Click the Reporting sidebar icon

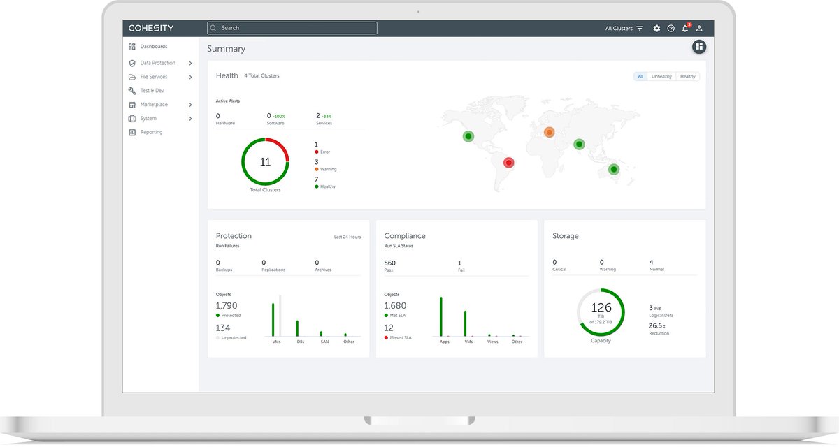click(132, 132)
